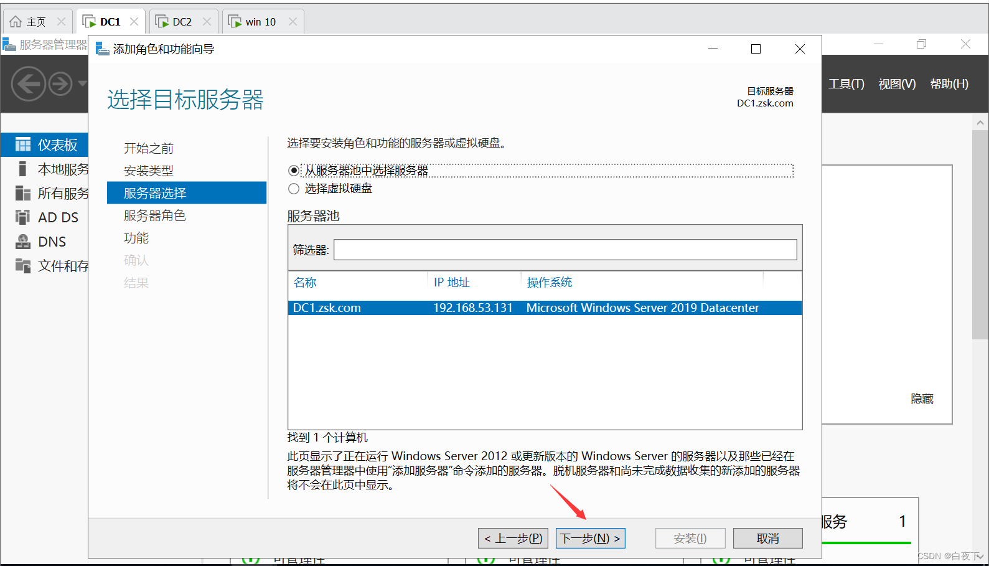Click the VM icon on DC1 tab

89,22
